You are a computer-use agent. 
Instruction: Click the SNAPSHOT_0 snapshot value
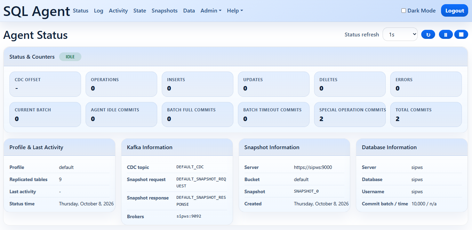[306, 191]
